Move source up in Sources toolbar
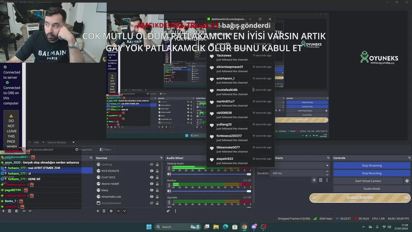The width and height of the screenshot is (412, 232). point(118,211)
